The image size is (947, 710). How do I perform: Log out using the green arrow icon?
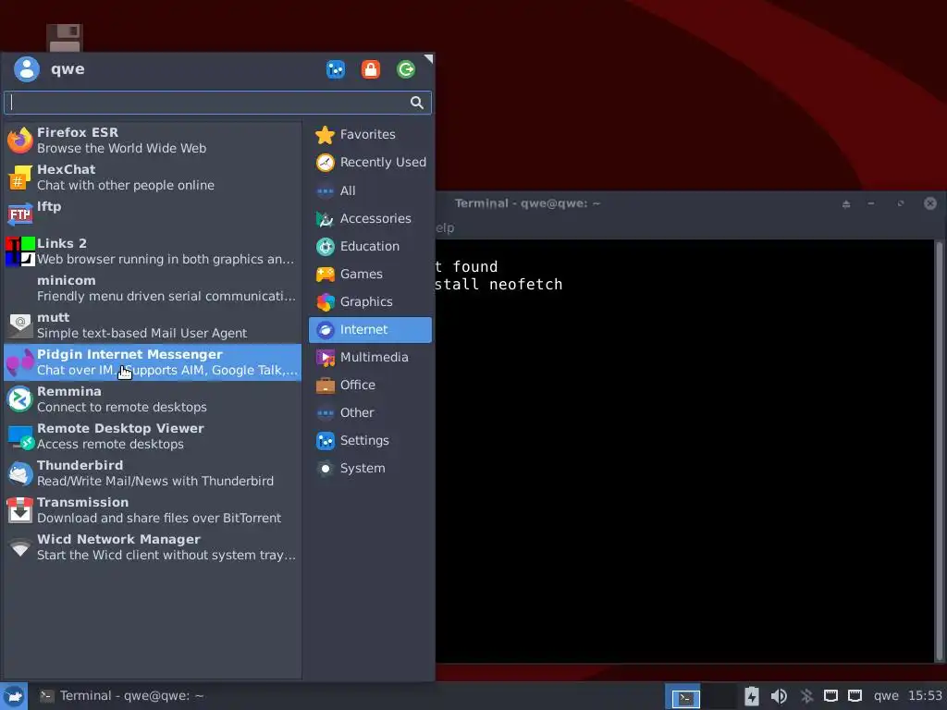pyautogui.click(x=406, y=69)
